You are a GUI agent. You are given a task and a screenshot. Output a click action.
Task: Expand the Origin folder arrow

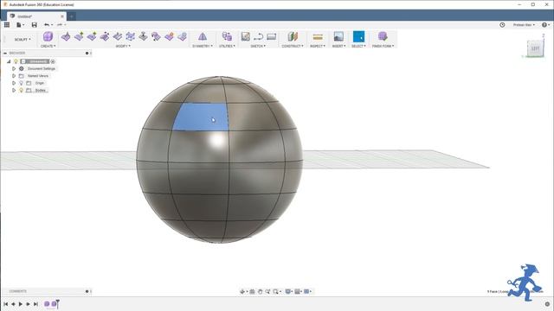point(14,83)
